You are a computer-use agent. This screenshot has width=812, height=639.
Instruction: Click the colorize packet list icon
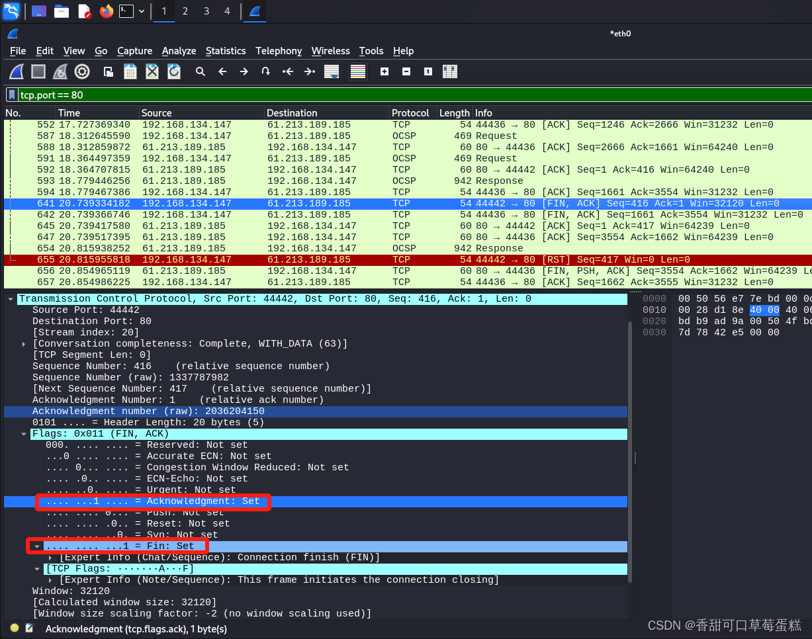pos(358,71)
